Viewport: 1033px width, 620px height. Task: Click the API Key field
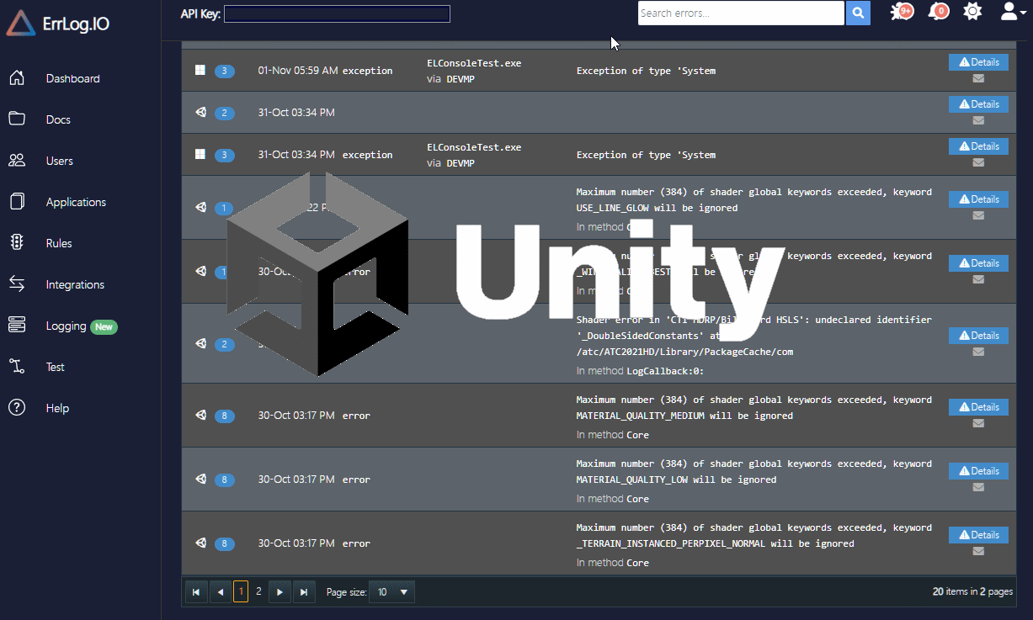(337, 13)
